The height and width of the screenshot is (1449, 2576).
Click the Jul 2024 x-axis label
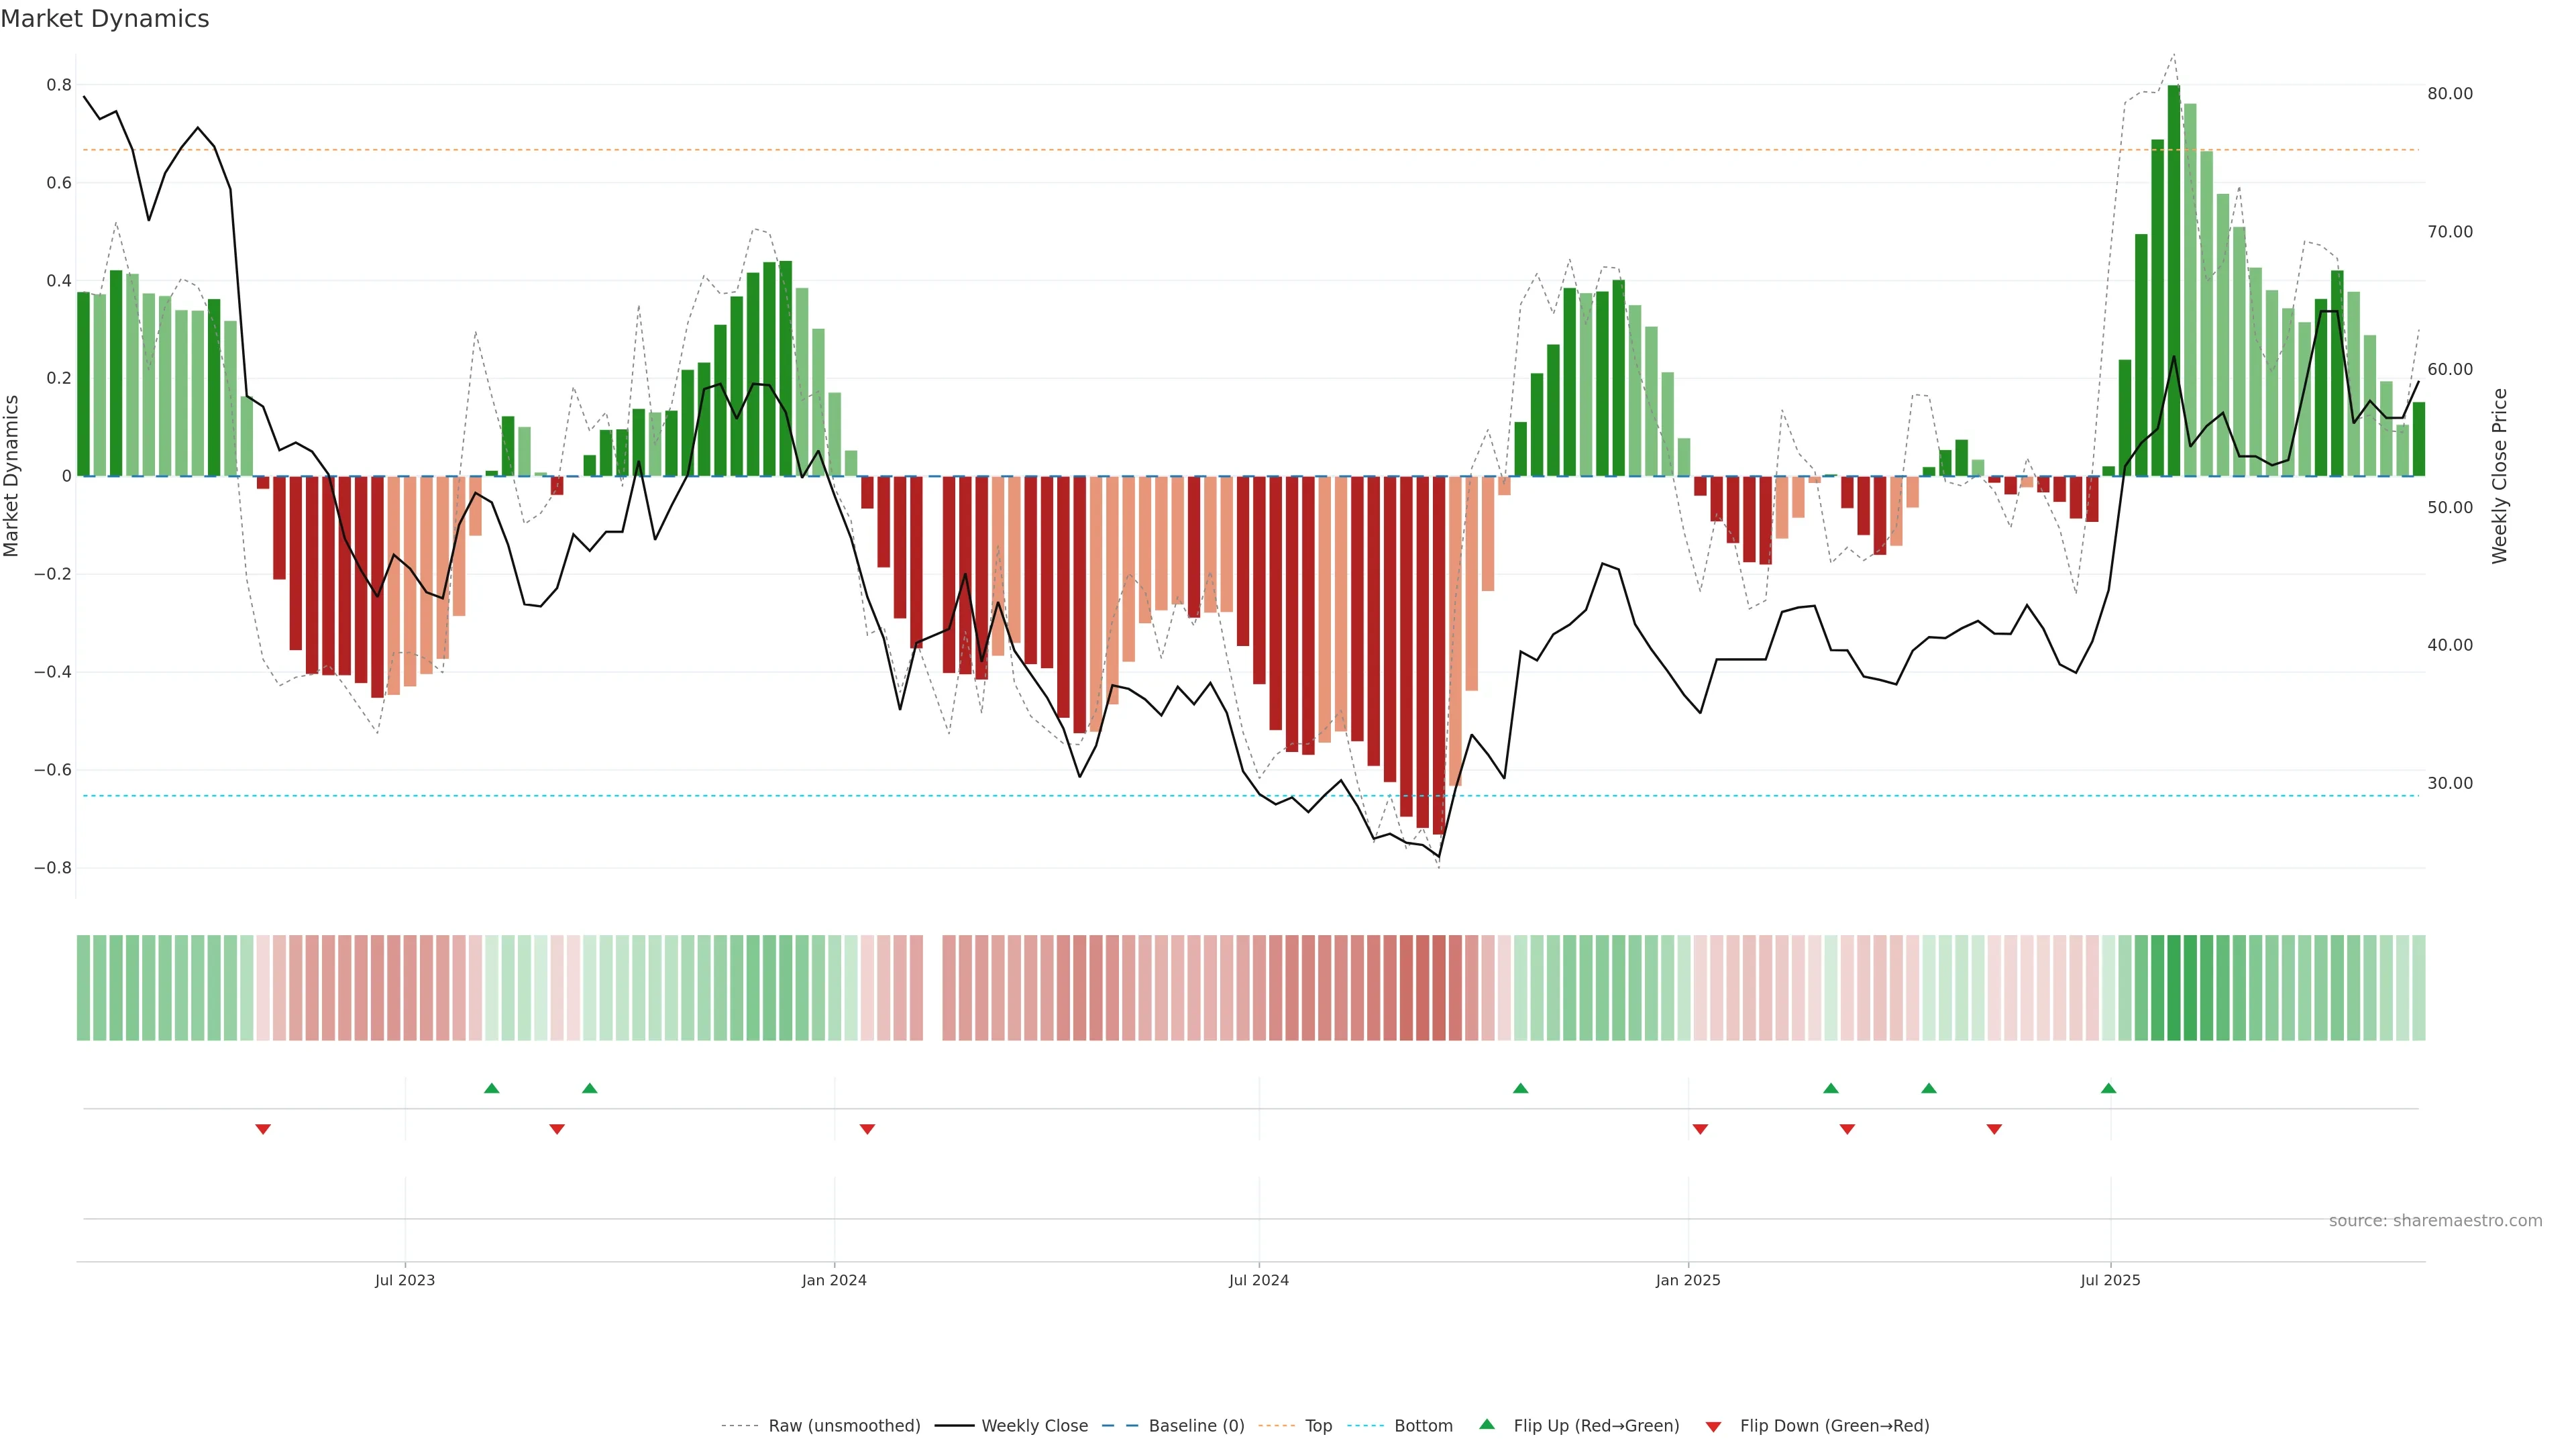click(1258, 1280)
